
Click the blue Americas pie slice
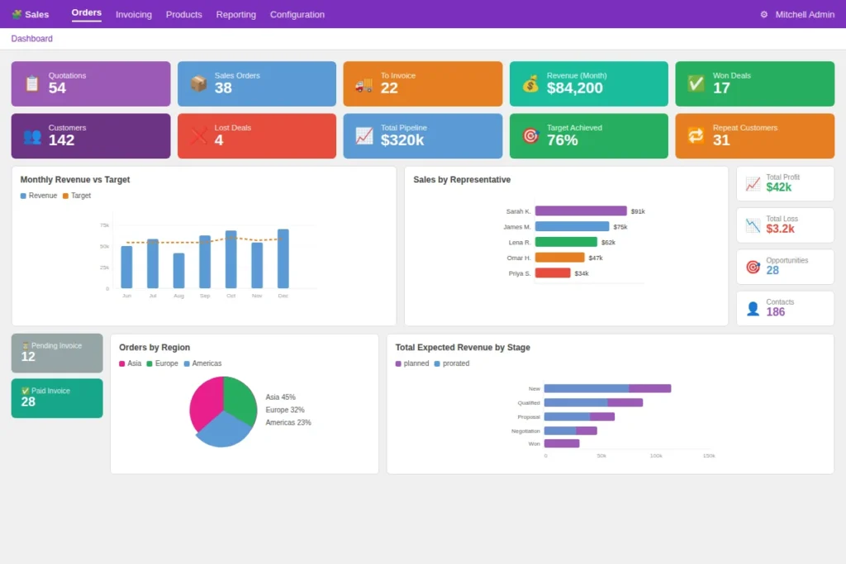click(x=224, y=431)
